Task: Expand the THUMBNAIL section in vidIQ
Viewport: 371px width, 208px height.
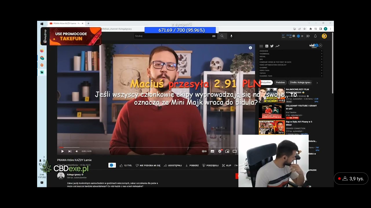Action: [x=291, y=54]
